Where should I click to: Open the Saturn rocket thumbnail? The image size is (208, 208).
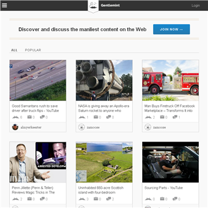pyautogui.click(x=104, y=80)
